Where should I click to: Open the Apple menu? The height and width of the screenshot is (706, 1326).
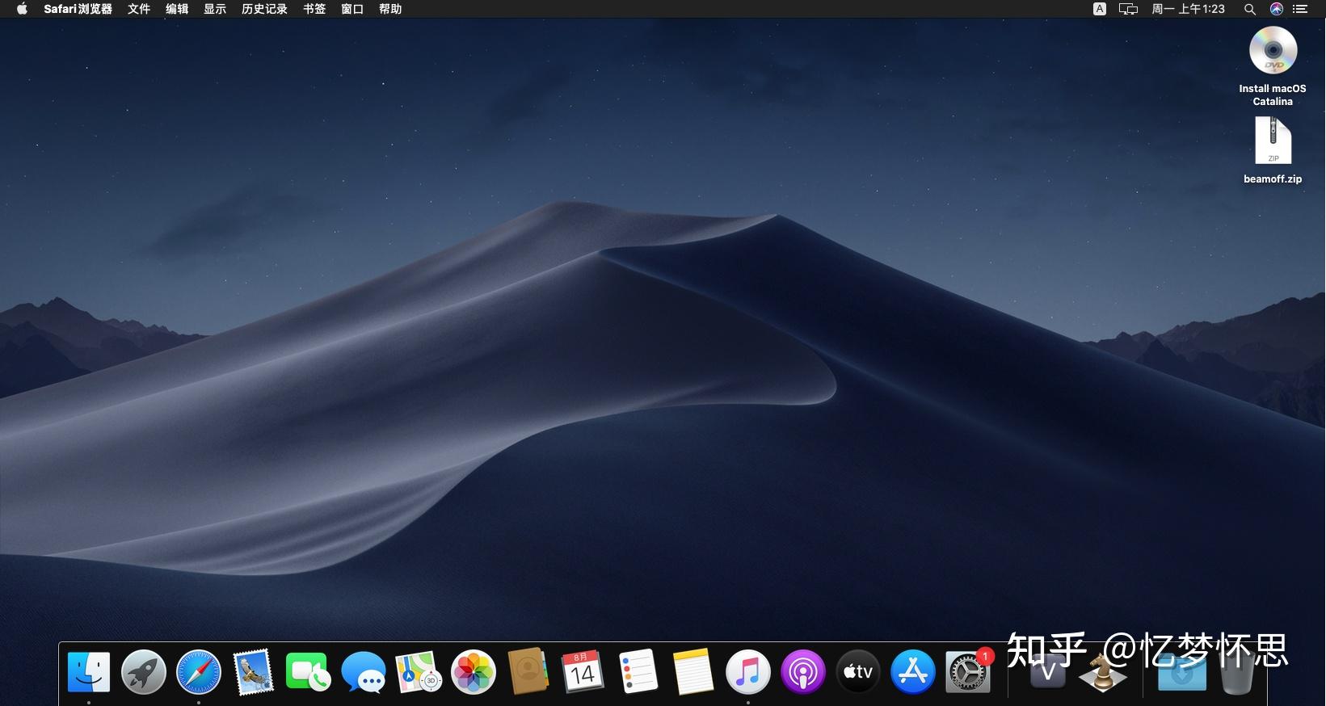(x=22, y=9)
